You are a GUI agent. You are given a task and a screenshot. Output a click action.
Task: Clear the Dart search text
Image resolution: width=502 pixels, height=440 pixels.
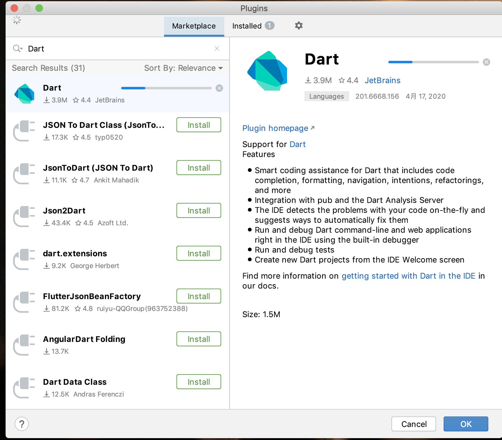[x=217, y=48]
